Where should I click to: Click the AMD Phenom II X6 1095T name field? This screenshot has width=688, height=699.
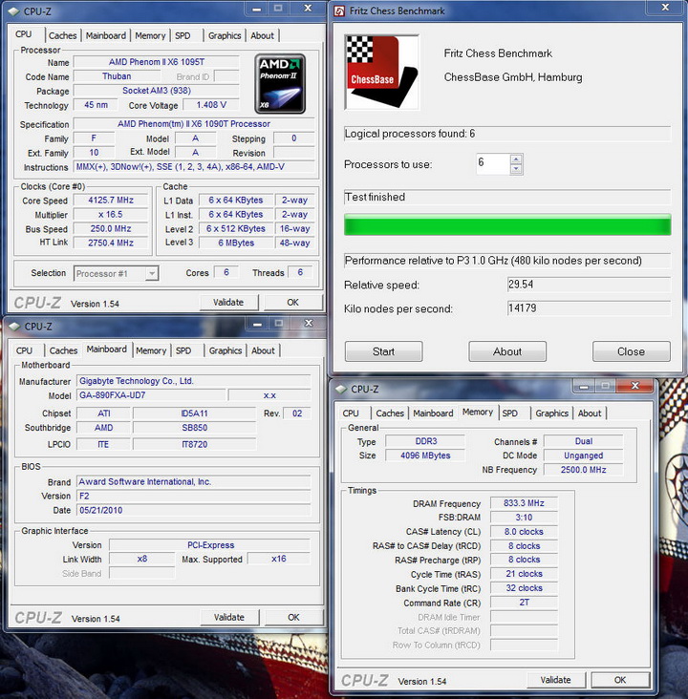click(157, 62)
